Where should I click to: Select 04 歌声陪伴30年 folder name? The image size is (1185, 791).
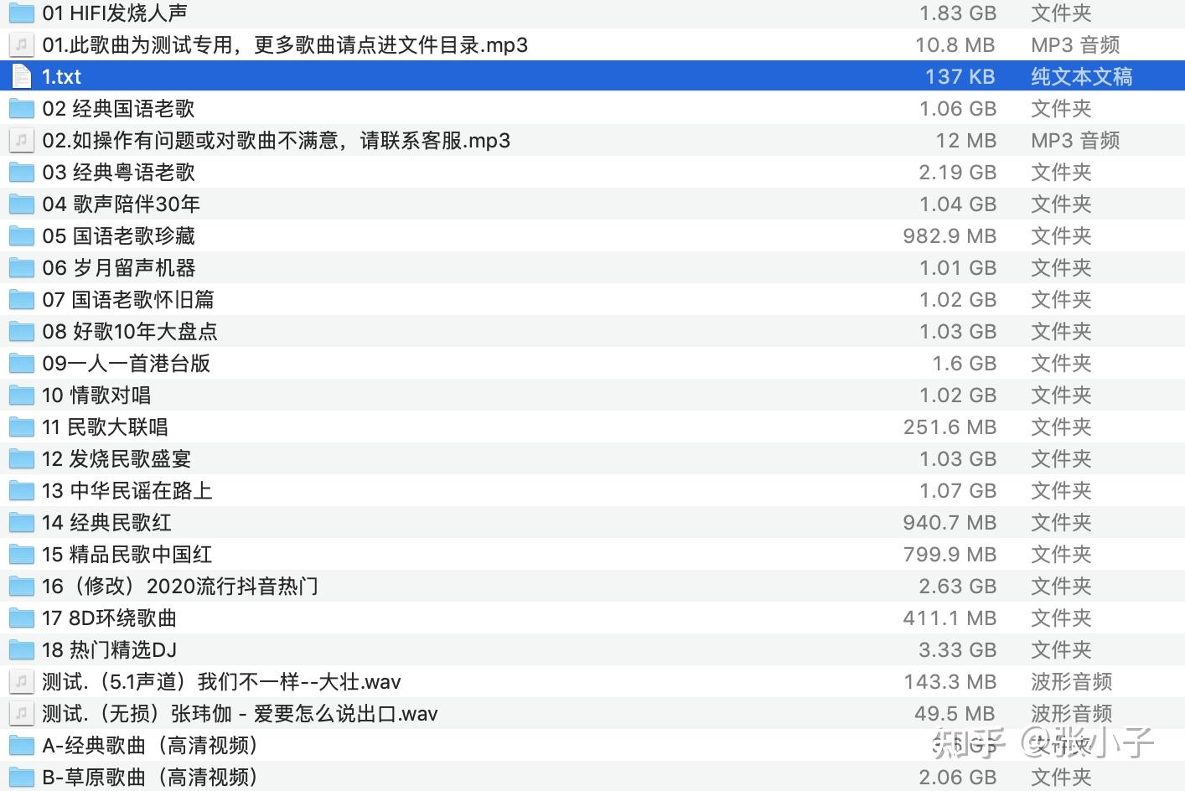122,204
